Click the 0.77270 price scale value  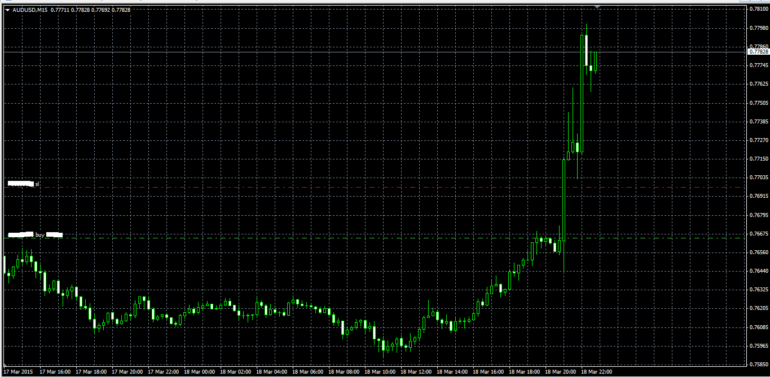[x=759, y=140]
